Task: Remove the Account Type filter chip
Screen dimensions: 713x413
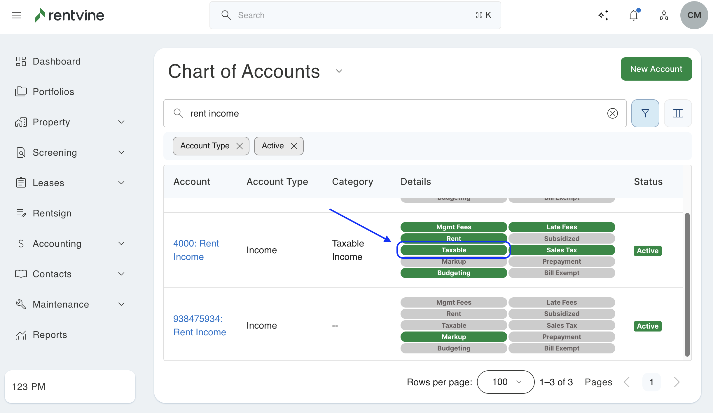Action: pyautogui.click(x=240, y=146)
